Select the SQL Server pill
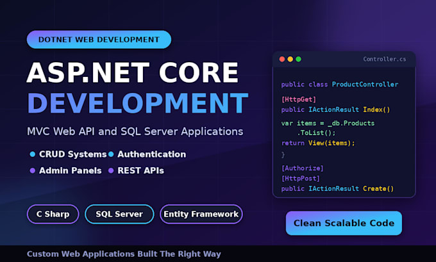Image resolution: width=436 pixels, height=262 pixels. (x=119, y=214)
